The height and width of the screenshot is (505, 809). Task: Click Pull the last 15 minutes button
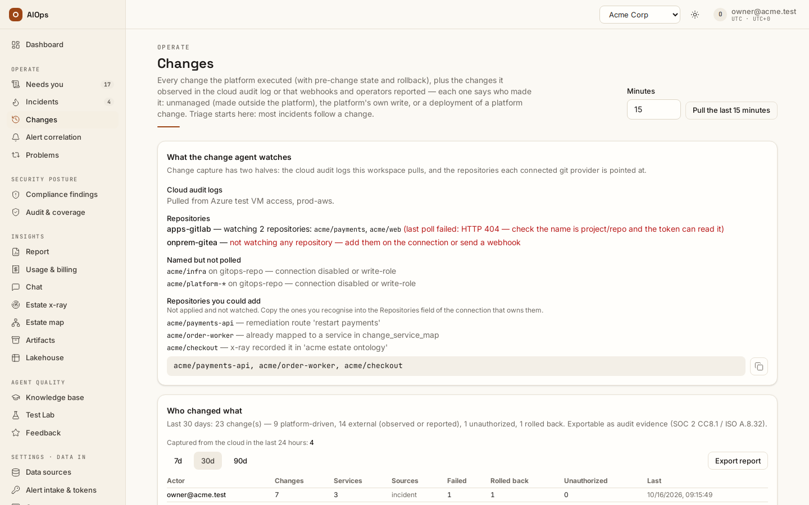tap(731, 111)
